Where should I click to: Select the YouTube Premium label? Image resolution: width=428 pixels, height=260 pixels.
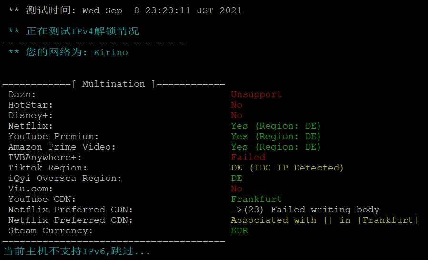[53, 136]
